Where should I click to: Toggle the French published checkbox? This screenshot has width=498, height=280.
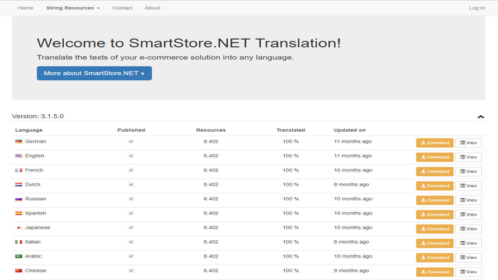tap(131, 170)
